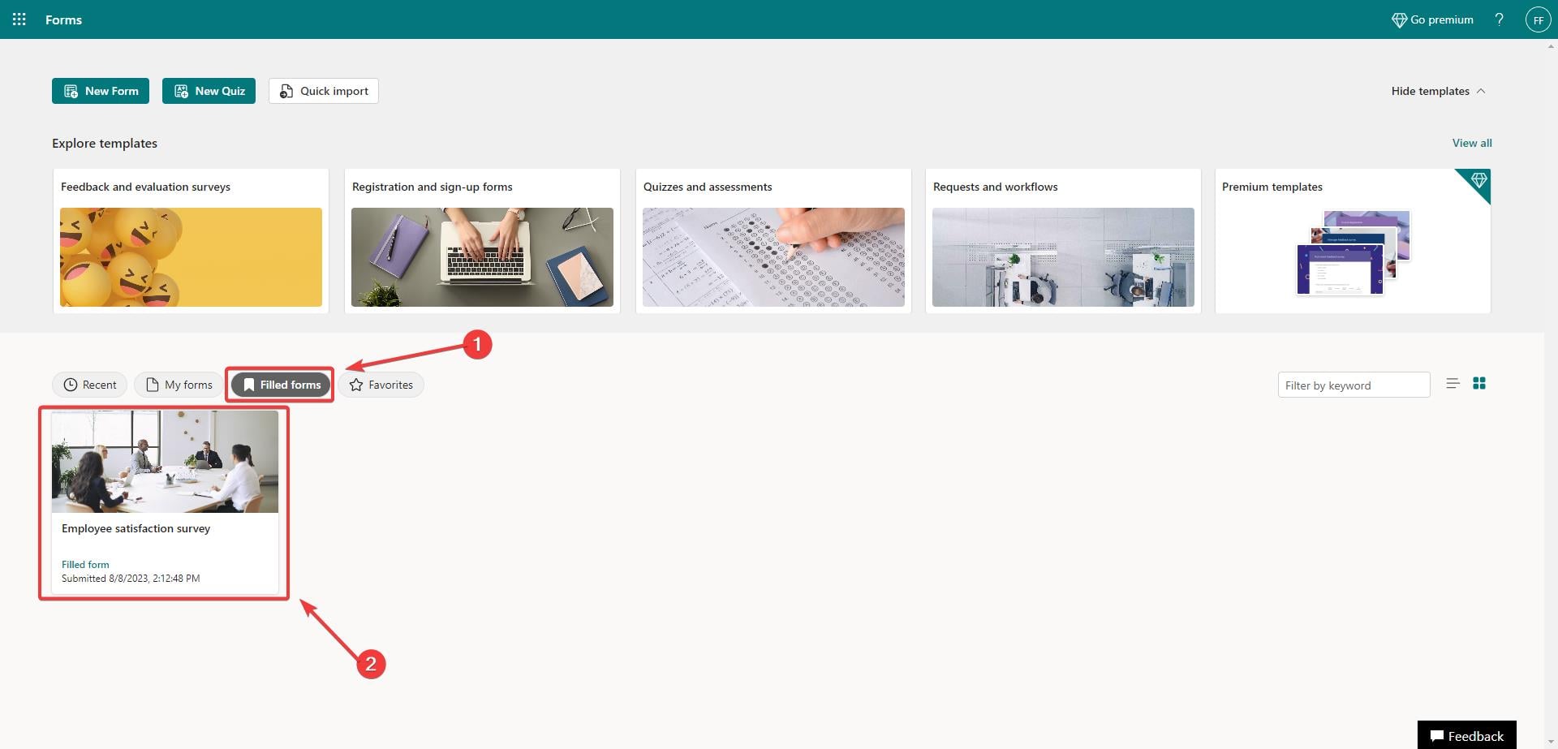Toggle the Recent filter
Viewport: 1558px width, 749px height.
89,384
